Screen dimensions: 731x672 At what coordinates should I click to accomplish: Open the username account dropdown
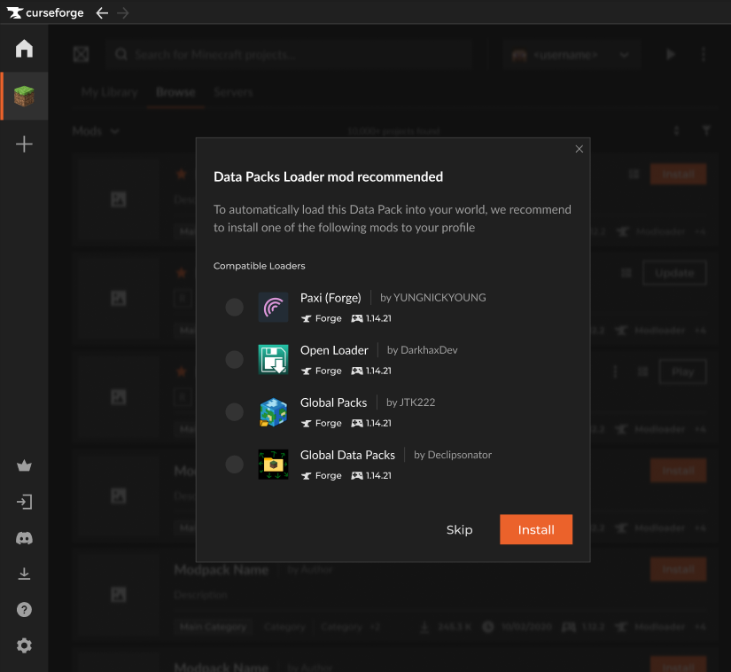[572, 55]
